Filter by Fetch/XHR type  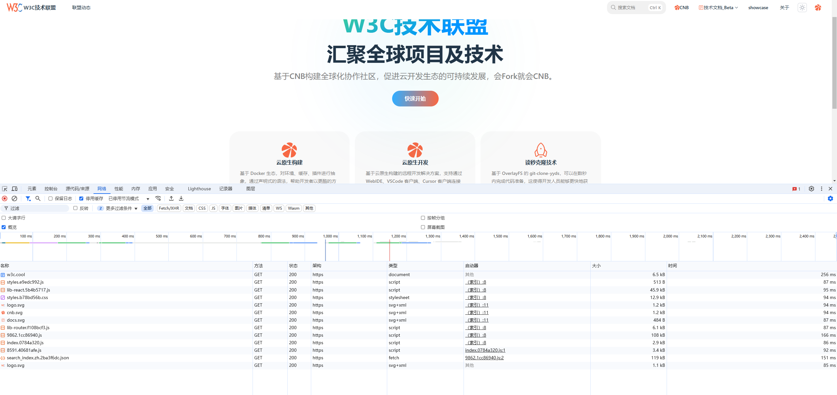(x=169, y=208)
